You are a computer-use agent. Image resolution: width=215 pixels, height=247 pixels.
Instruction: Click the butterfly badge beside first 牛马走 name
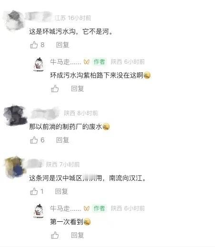click(x=87, y=62)
